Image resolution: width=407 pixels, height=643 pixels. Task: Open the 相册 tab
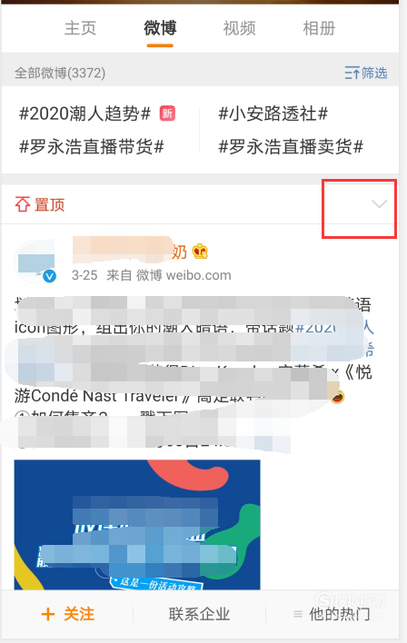click(319, 28)
